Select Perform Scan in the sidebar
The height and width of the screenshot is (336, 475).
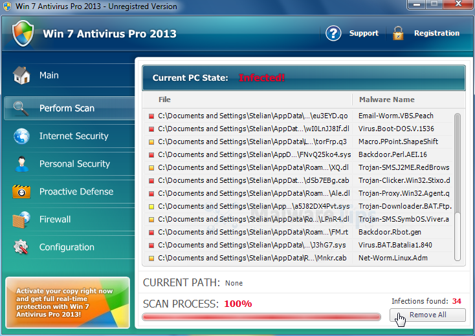coord(69,109)
